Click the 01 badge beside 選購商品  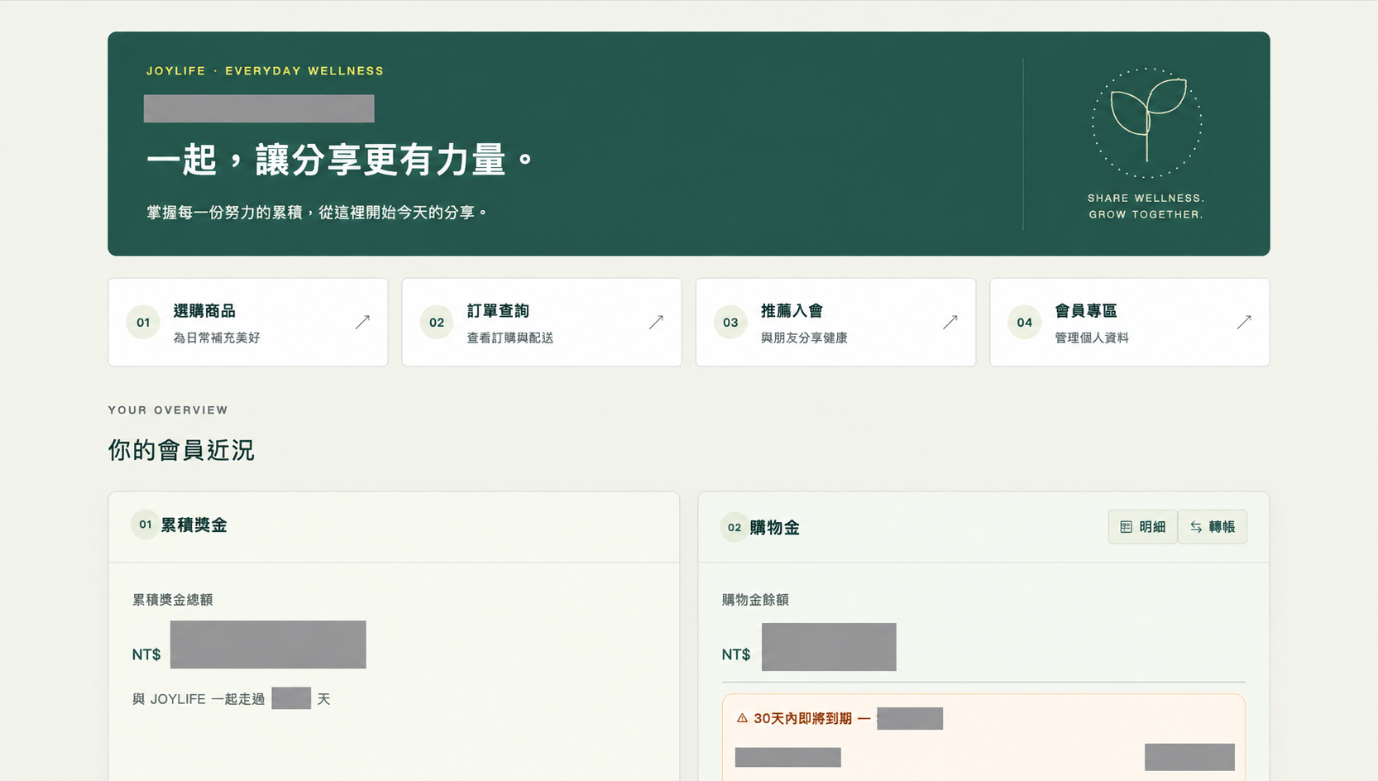point(143,323)
